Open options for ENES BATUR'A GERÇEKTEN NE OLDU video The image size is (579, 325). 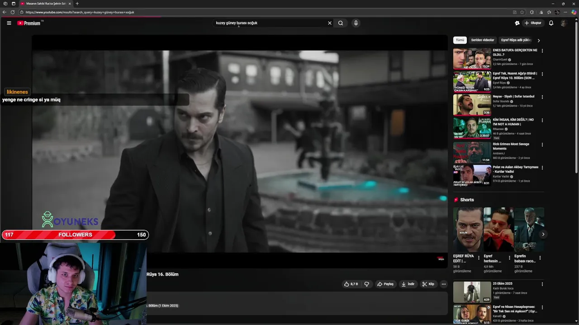[542, 51]
